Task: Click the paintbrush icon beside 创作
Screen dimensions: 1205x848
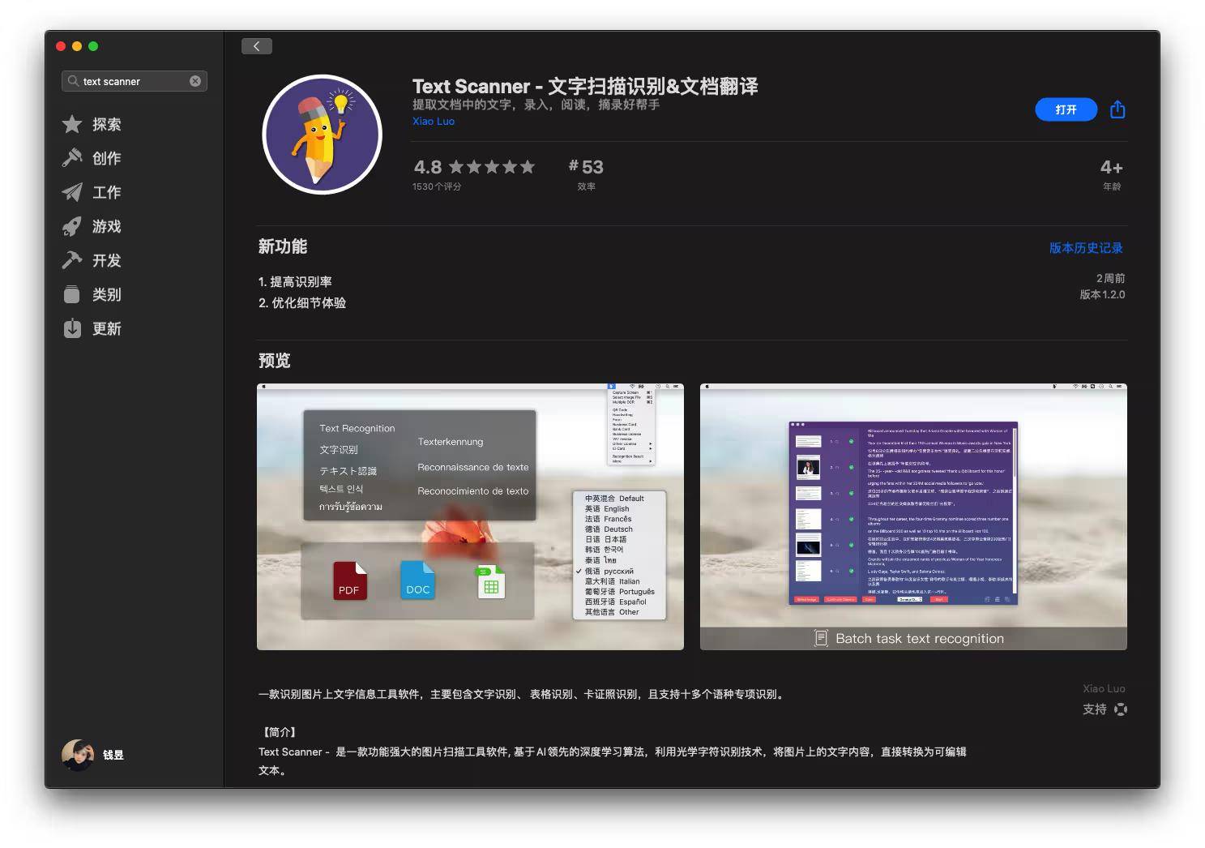Action: pyautogui.click(x=72, y=158)
